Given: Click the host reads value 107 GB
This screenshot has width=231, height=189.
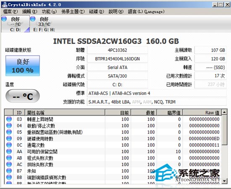Looking at the screenshot, I should pyautogui.click(x=210, y=50).
